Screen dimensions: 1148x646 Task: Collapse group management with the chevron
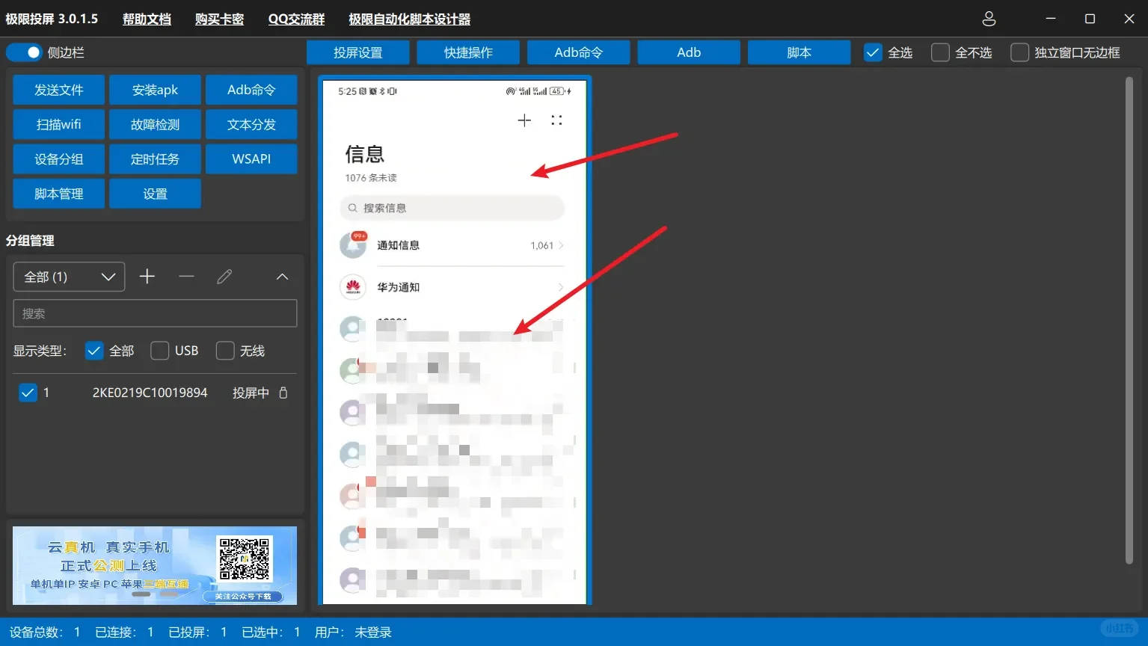(x=281, y=277)
